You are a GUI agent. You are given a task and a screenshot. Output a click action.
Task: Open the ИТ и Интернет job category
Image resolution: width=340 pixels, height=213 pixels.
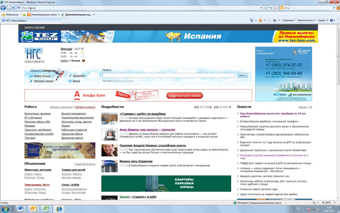tap(33, 118)
